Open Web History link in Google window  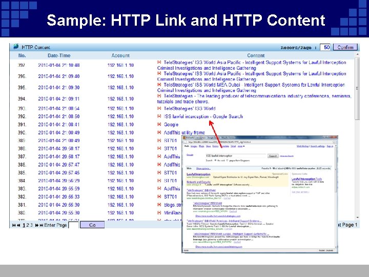pos(302,146)
